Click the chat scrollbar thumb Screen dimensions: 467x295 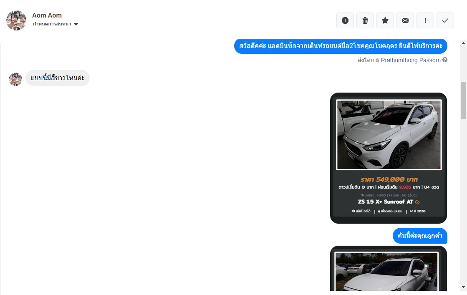pyautogui.click(x=463, y=100)
